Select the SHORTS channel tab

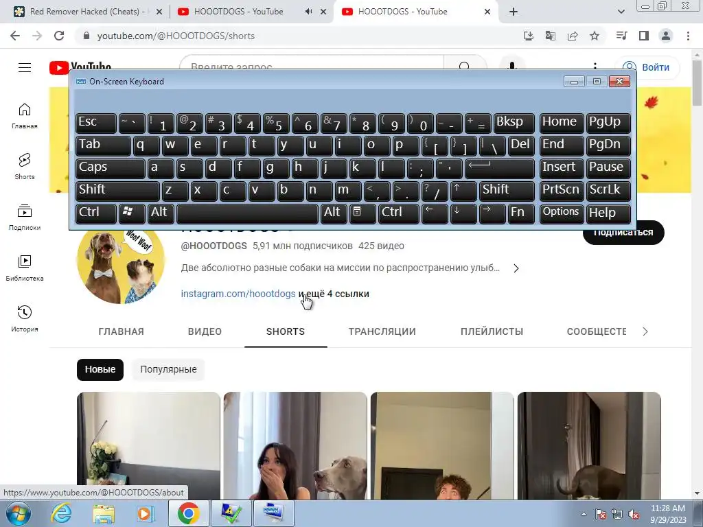(286, 331)
